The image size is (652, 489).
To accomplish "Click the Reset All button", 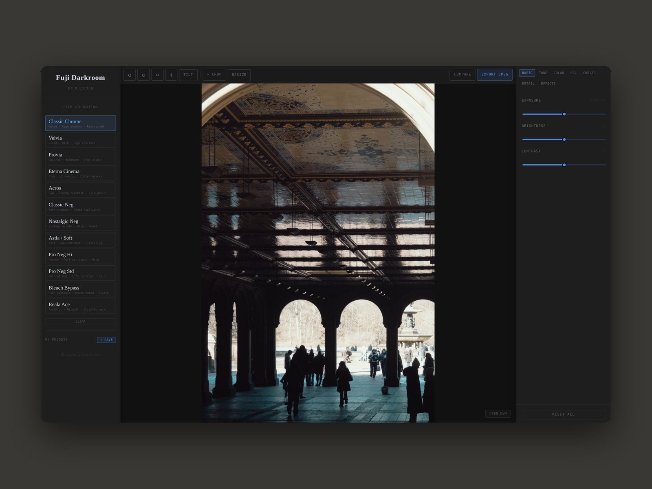I will coord(563,414).
